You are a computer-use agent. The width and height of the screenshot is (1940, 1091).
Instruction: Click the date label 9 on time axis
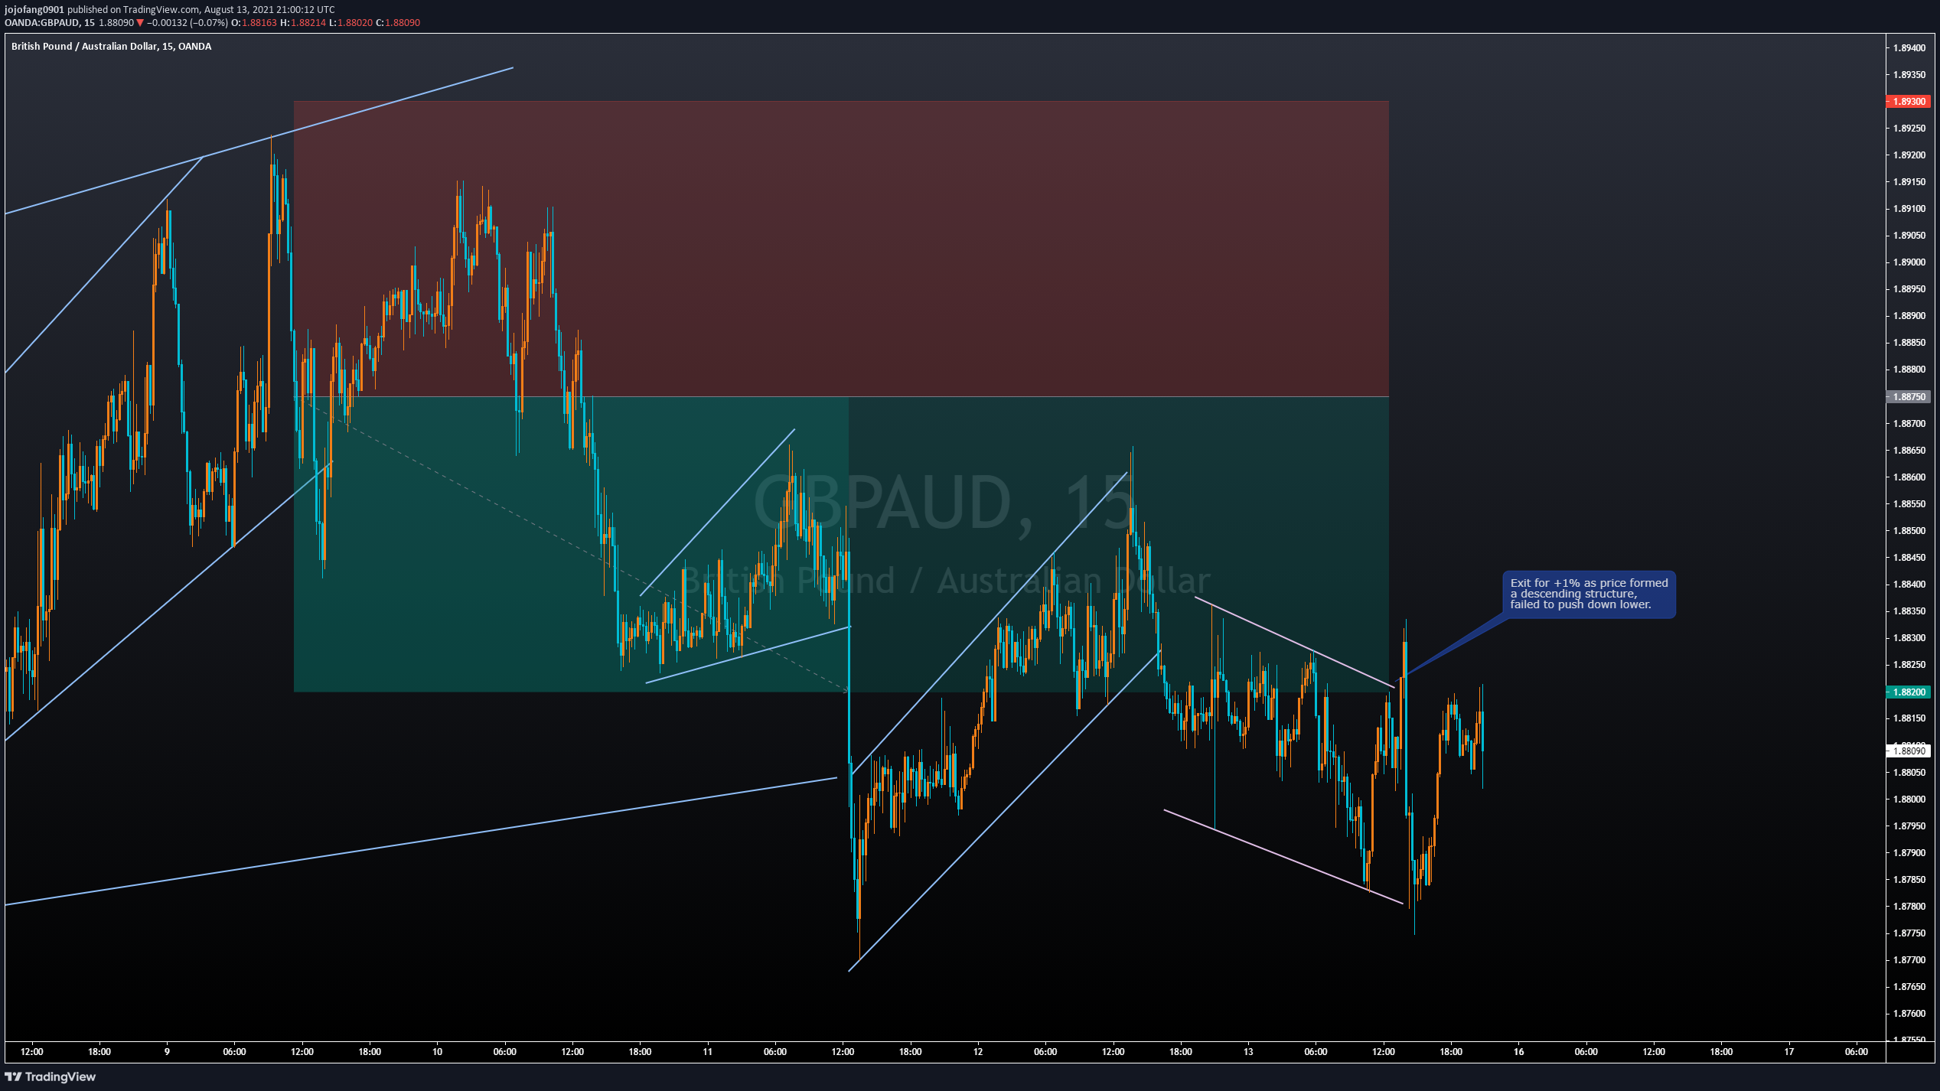[167, 1052]
